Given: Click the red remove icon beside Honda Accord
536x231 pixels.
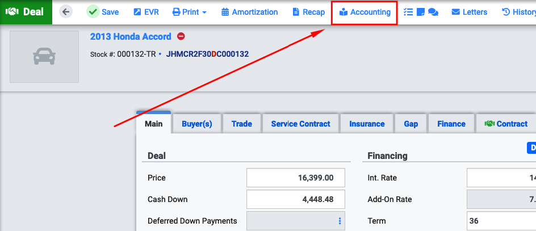Looking at the screenshot, I should [181, 36].
